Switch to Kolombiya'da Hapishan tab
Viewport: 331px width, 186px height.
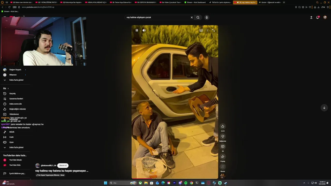point(71,2)
